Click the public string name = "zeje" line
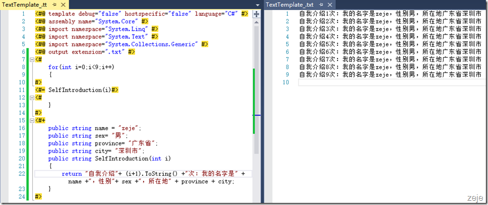Image resolution: width=488 pixels, height=205 pixels. pyautogui.click(x=95, y=128)
